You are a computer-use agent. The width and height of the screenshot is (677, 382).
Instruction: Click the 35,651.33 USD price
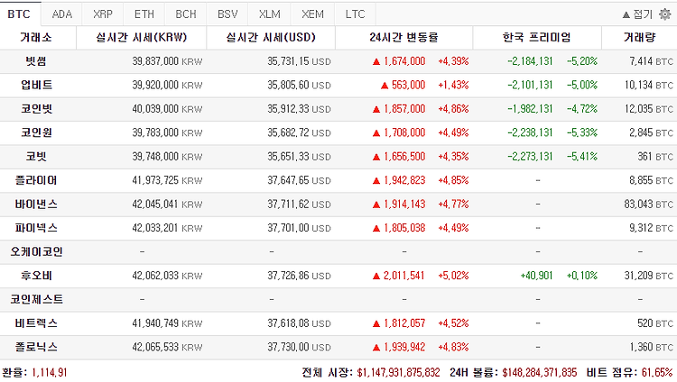click(x=299, y=157)
